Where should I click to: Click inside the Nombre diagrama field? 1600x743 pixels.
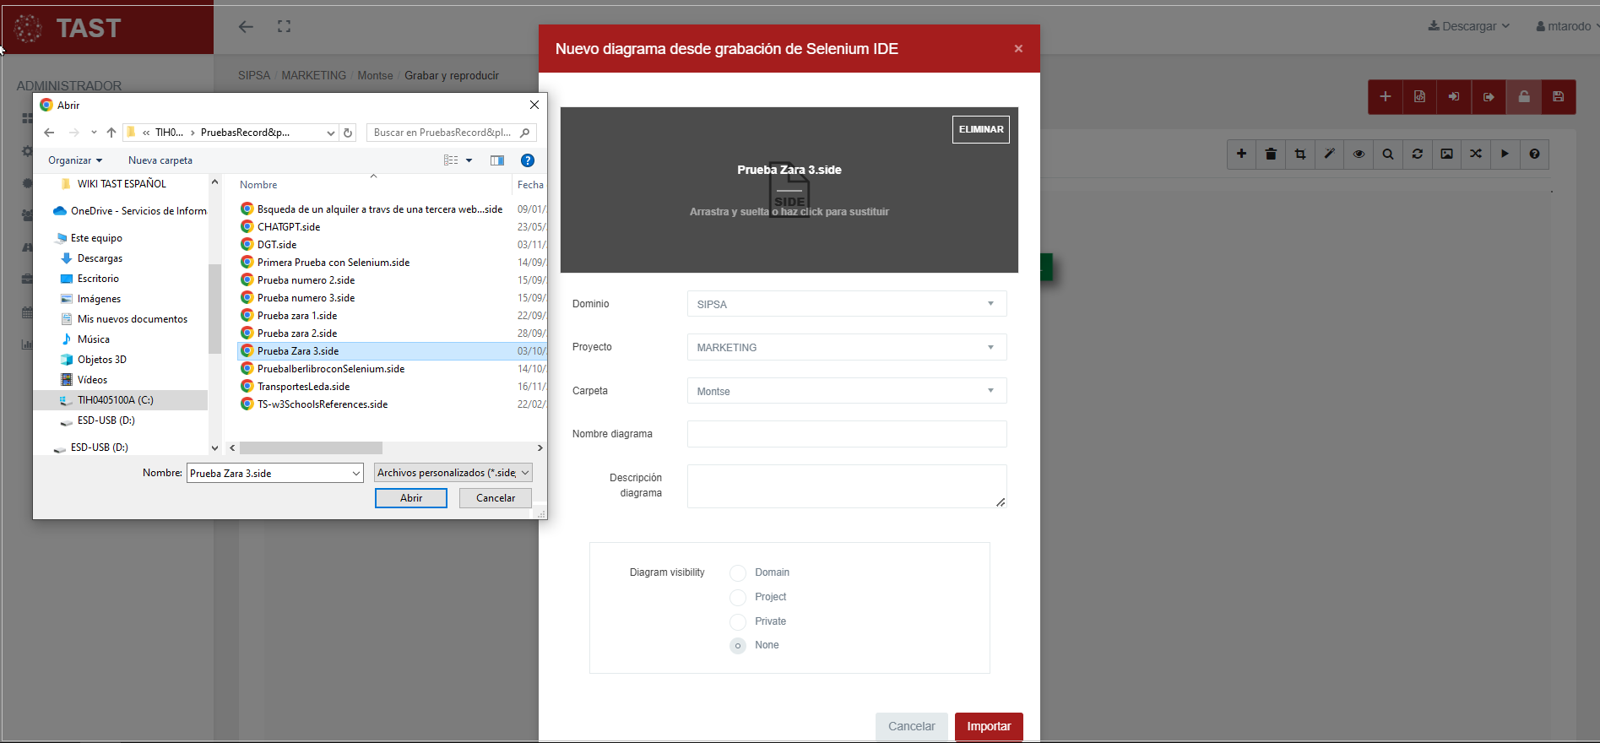(x=846, y=434)
